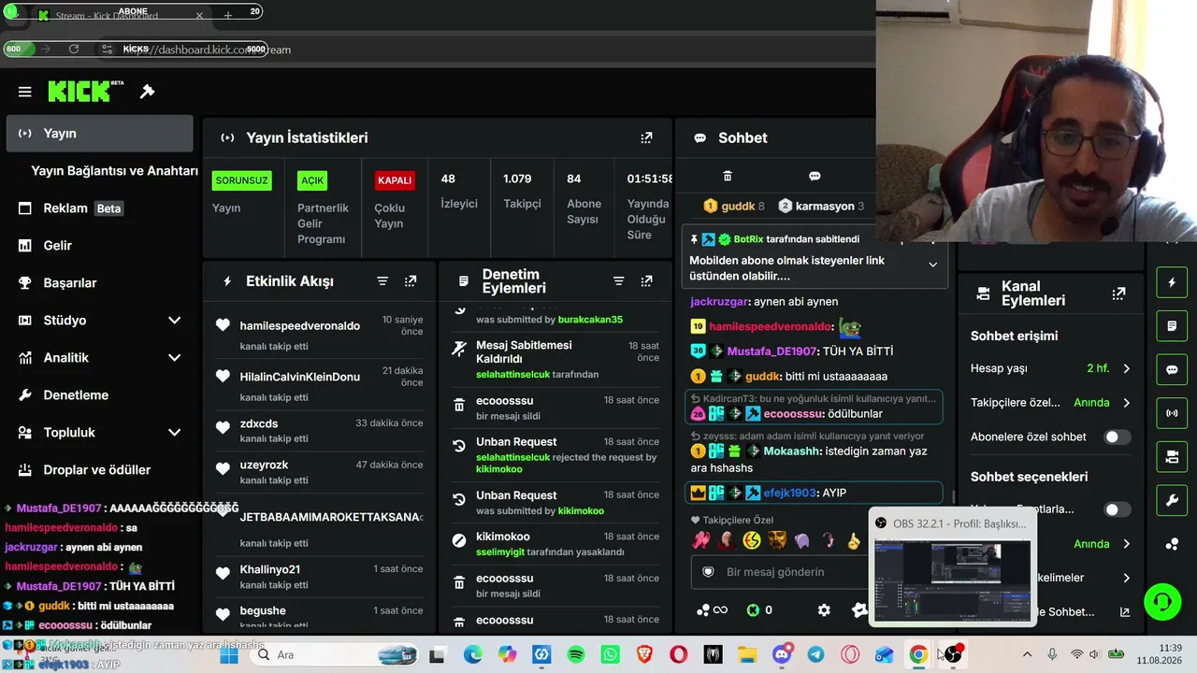Open the Hesap yaşı setting

click(x=1051, y=368)
